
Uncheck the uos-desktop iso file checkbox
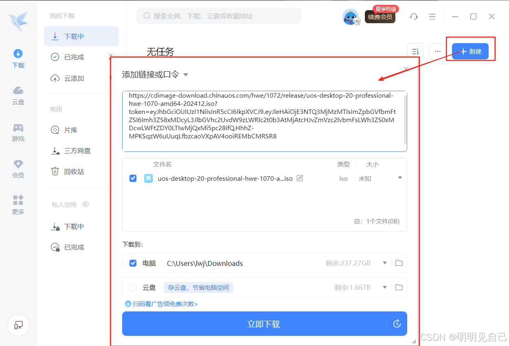pos(133,178)
